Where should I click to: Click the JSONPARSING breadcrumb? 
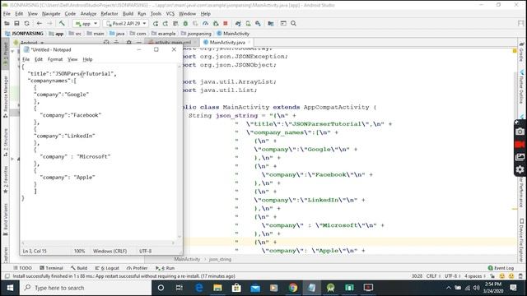(x=25, y=34)
